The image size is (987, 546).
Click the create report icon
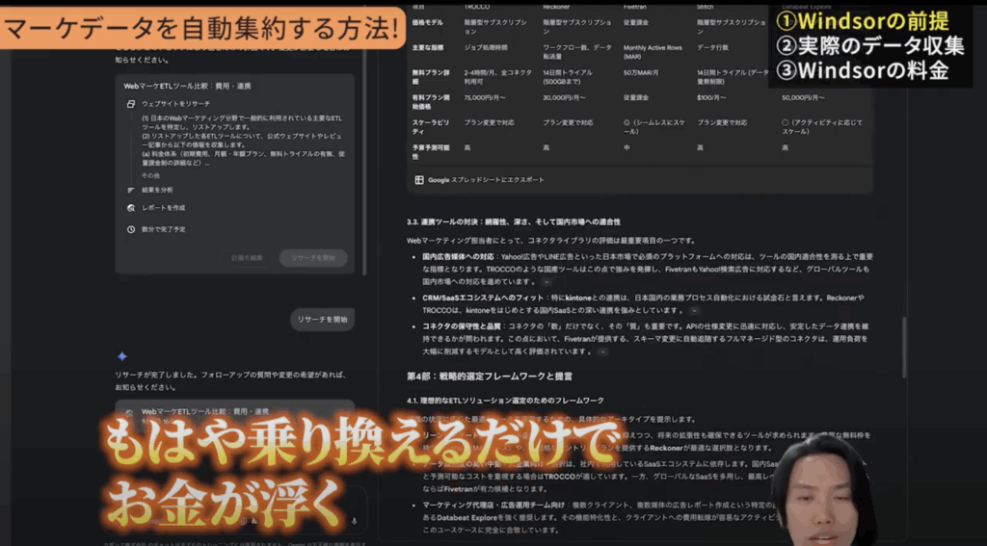point(131,208)
